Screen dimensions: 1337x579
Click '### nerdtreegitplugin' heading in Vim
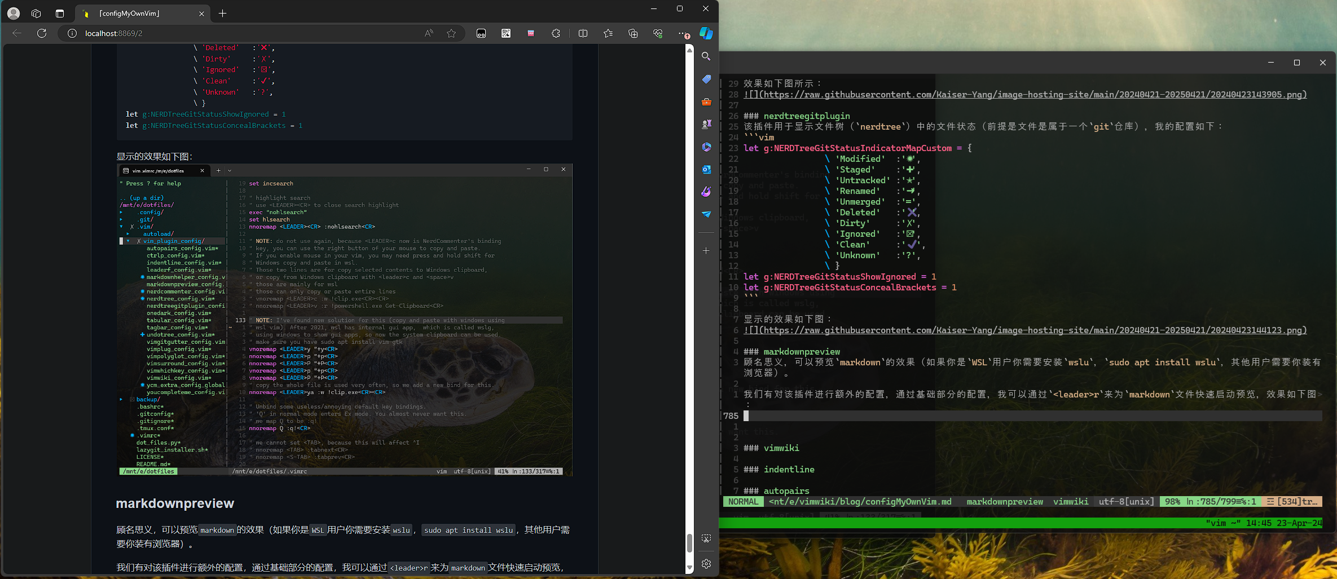(x=797, y=116)
